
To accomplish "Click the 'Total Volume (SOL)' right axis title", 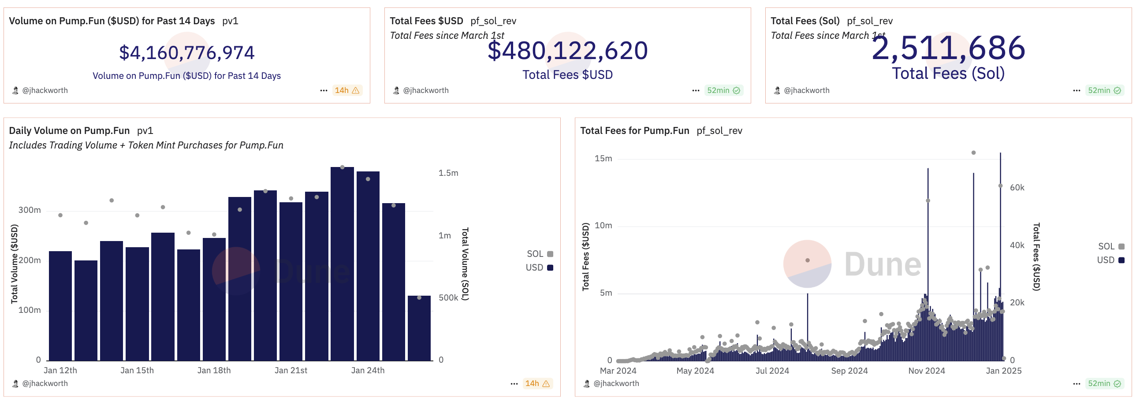I will [465, 264].
